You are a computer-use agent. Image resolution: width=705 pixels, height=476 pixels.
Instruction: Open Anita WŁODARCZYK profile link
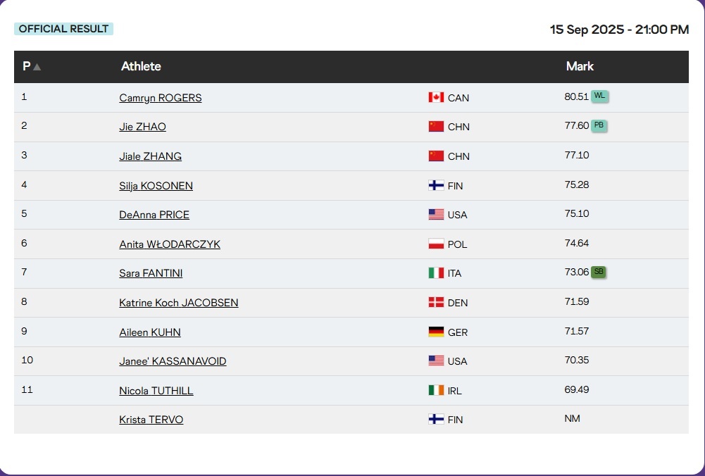pos(170,244)
